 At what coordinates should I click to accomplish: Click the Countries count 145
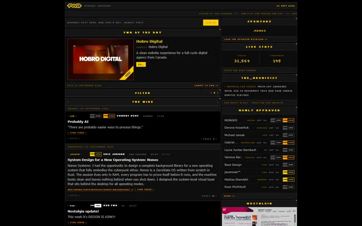(x=277, y=61)
